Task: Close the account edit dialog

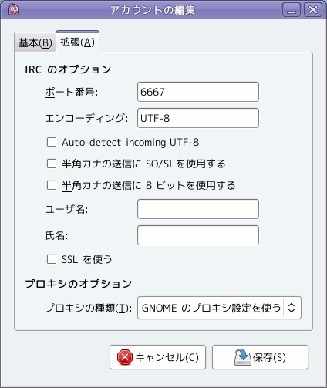Action: click(313, 10)
